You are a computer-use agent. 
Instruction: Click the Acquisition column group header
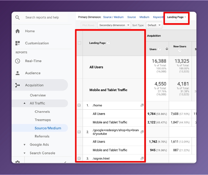154,36
